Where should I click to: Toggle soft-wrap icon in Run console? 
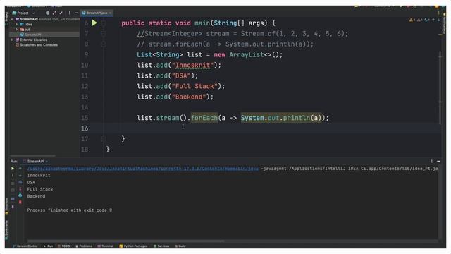coord(20,182)
